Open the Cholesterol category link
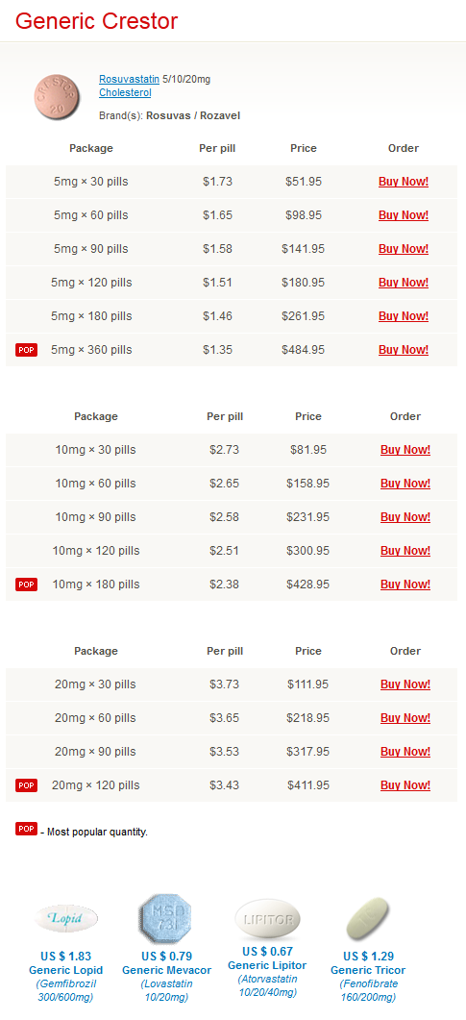The width and height of the screenshot is (466, 1020). click(x=125, y=92)
